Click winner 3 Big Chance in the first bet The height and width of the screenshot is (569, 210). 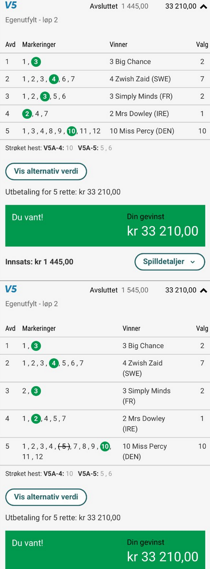pos(130,62)
